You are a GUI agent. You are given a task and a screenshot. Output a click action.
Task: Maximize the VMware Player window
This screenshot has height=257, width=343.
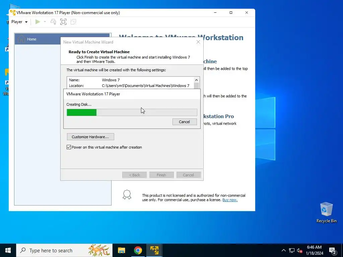pos(231,13)
